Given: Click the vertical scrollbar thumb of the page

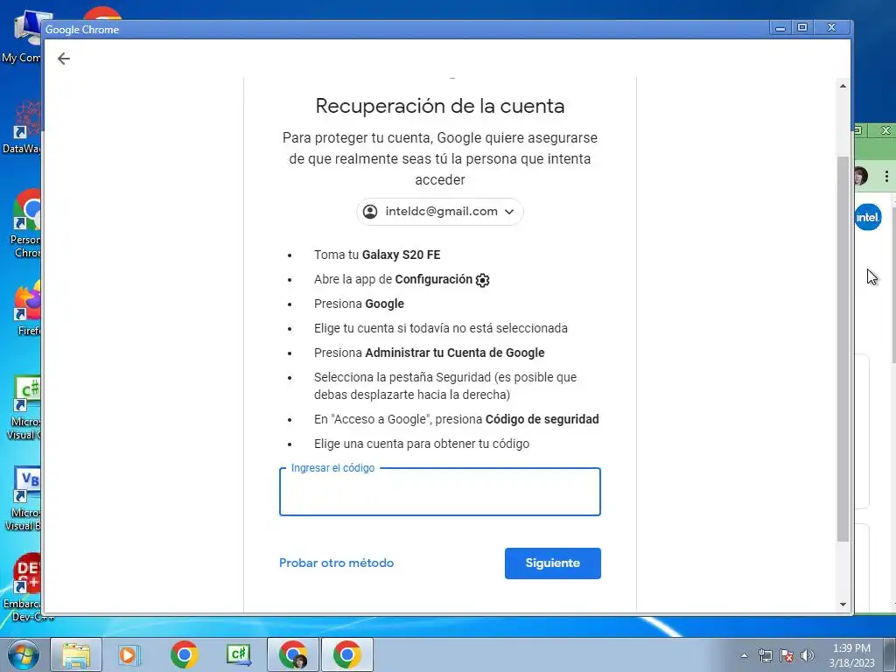Looking at the screenshot, I should click(x=843, y=348).
